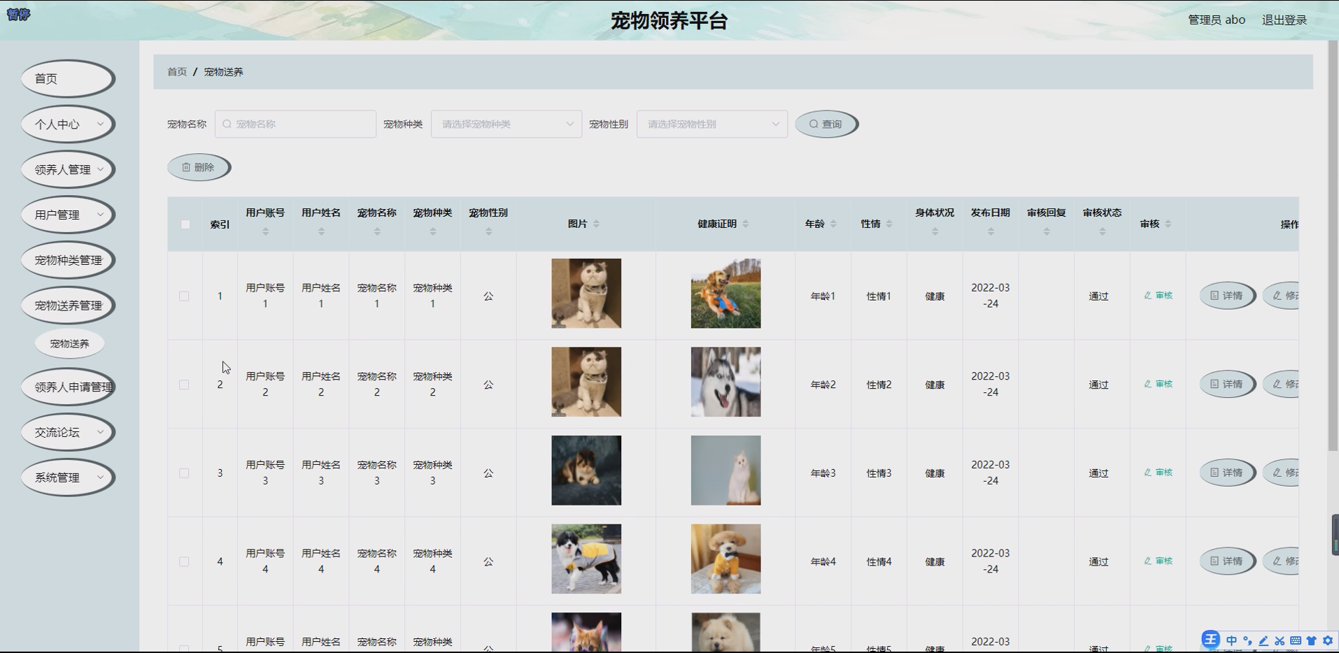Sort by the 图片 column arrows
The width and height of the screenshot is (1339, 653).
596,224
